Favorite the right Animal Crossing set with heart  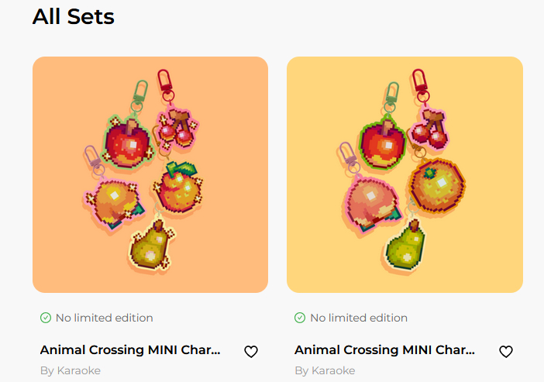[506, 352]
